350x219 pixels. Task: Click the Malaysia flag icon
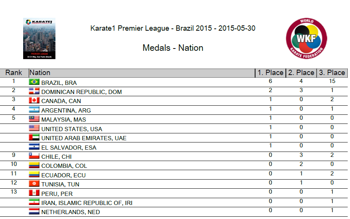click(x=34, y=119)
